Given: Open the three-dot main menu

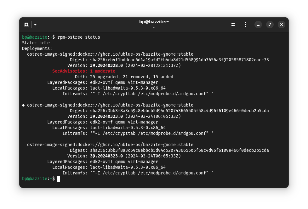Looking at the screenshot, I should pyautogui.click(x=246, y=25).
